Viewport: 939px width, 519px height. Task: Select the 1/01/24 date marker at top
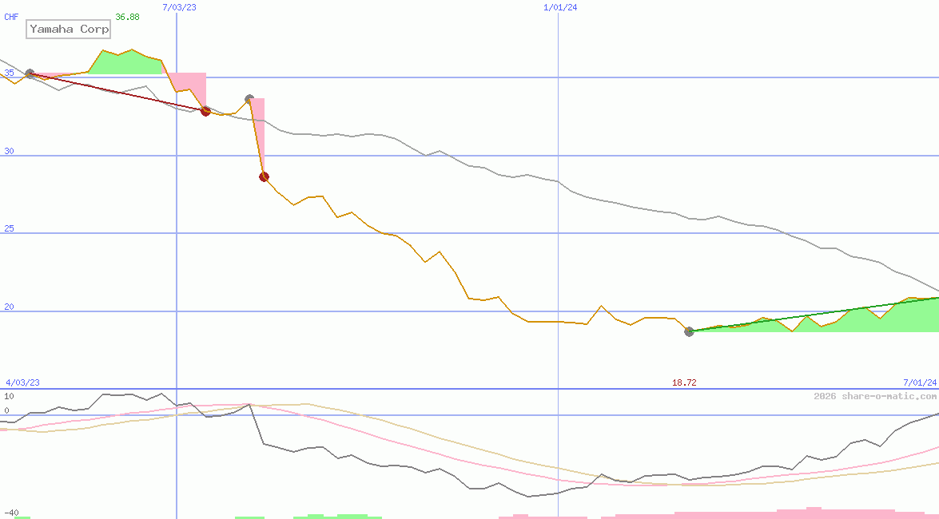click(x=560, y=7)
